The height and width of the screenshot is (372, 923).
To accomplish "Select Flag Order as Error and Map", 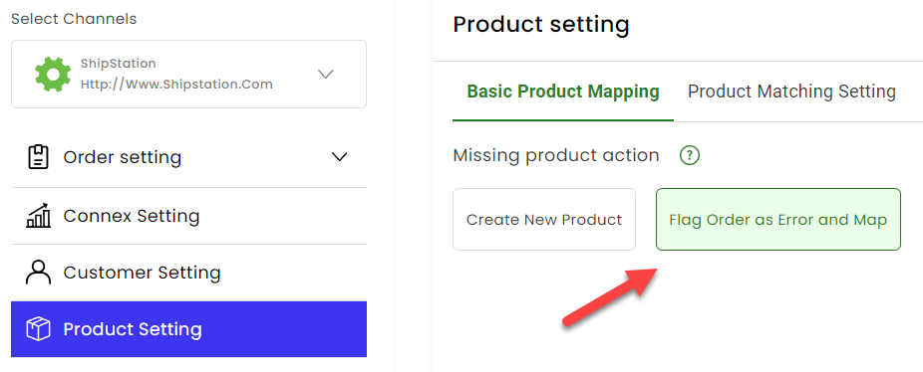I will [778, 220].
